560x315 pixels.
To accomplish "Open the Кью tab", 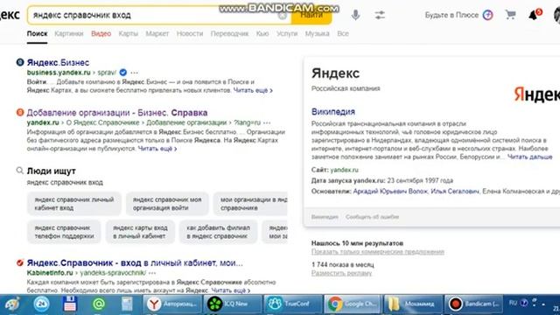I will pyautogui.click(x=262, y=33).
